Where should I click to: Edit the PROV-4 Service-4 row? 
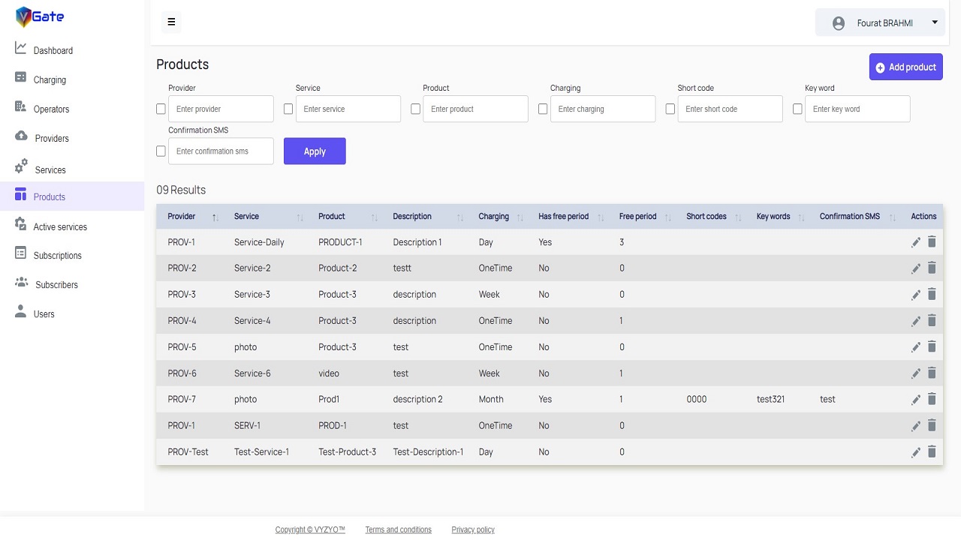[915, 321]
